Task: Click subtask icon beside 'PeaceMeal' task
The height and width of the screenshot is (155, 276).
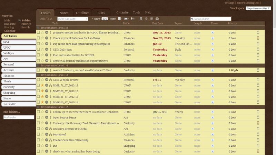Action: point(50,134)
